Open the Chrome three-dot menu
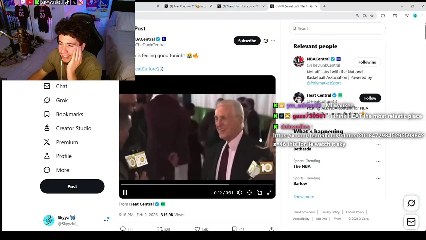The height and width of the screenshot is (240, 426). [422, 16]
